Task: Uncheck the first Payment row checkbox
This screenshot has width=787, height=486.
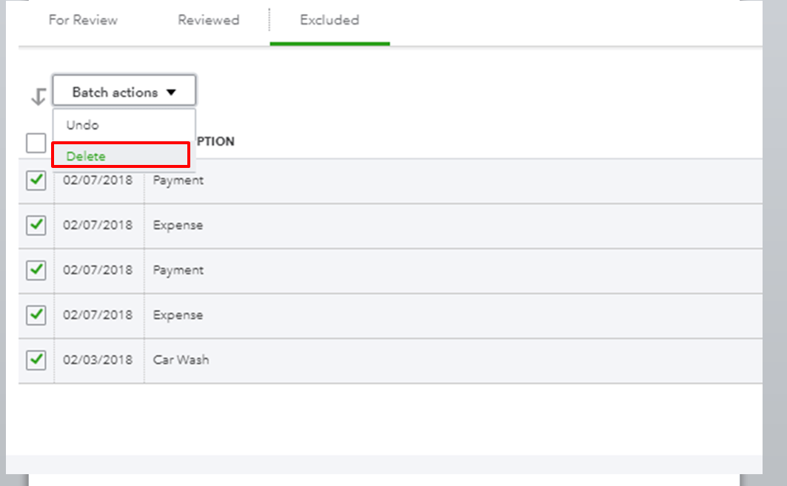Action: pos(36,180)
